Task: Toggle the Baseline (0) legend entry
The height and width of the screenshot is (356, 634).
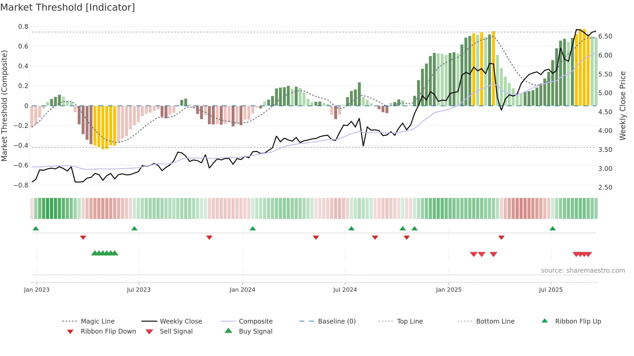Action: [328, 321]
